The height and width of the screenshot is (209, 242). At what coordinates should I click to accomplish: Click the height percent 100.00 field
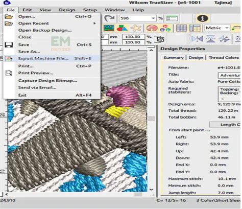pos(134,42)
